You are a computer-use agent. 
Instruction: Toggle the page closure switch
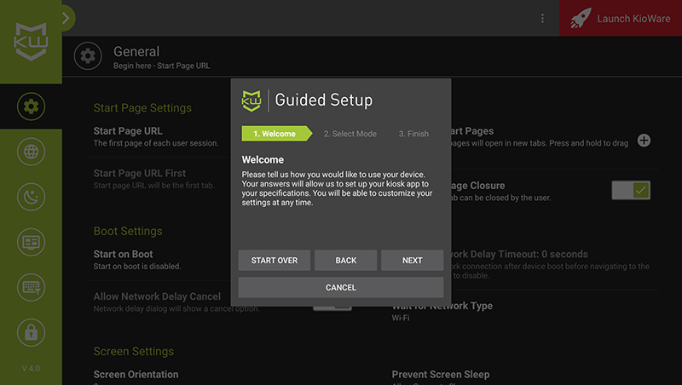tap(631, 190)
